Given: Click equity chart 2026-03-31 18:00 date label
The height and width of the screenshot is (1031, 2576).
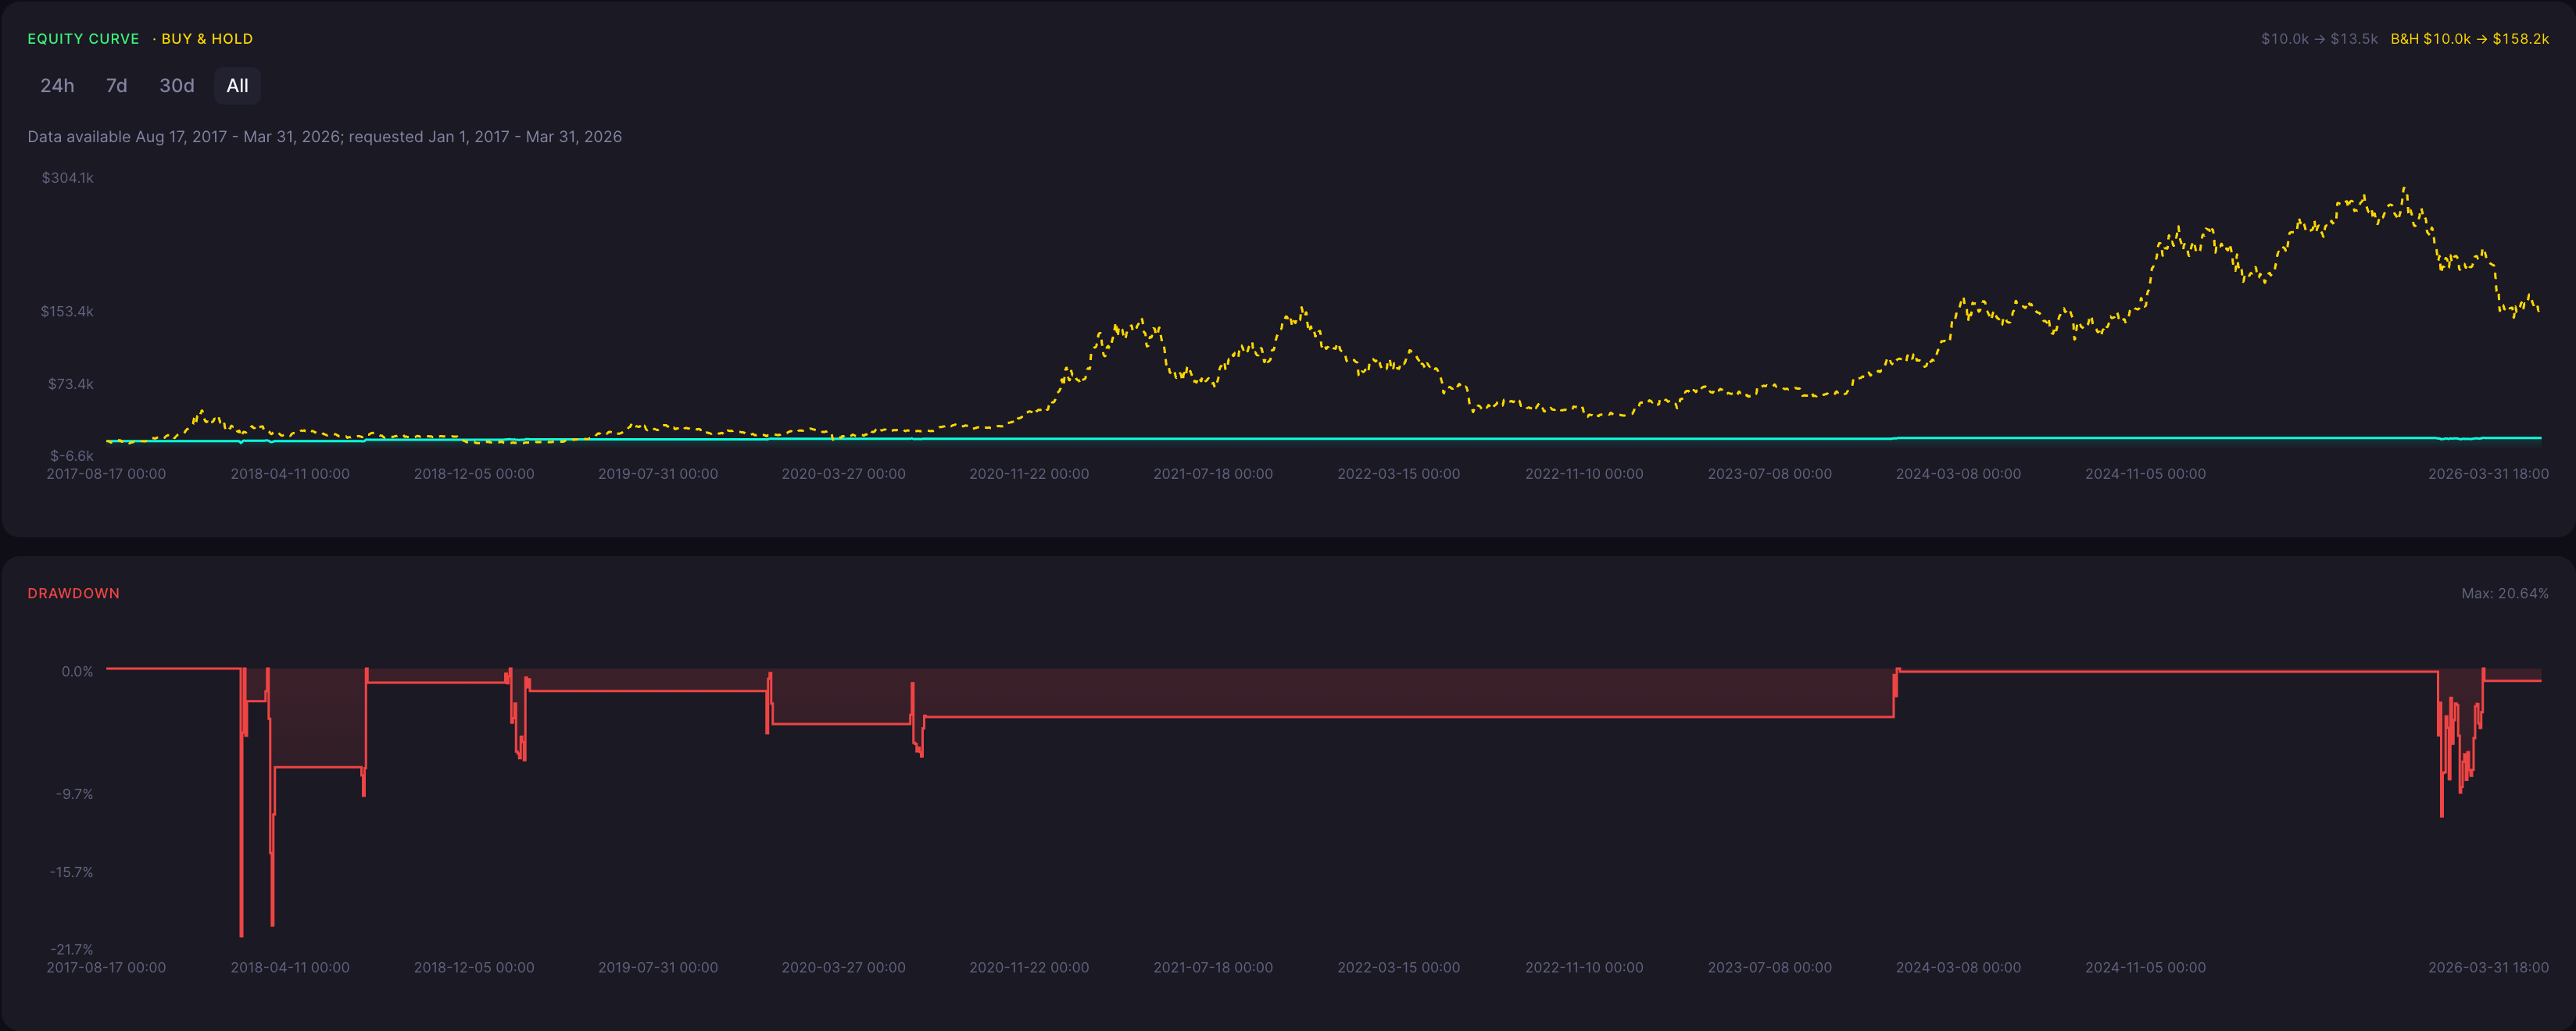Looking at the screenshot, I should click(2488, 473).
